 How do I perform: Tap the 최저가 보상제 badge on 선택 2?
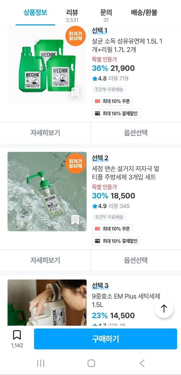pos(75,163)
